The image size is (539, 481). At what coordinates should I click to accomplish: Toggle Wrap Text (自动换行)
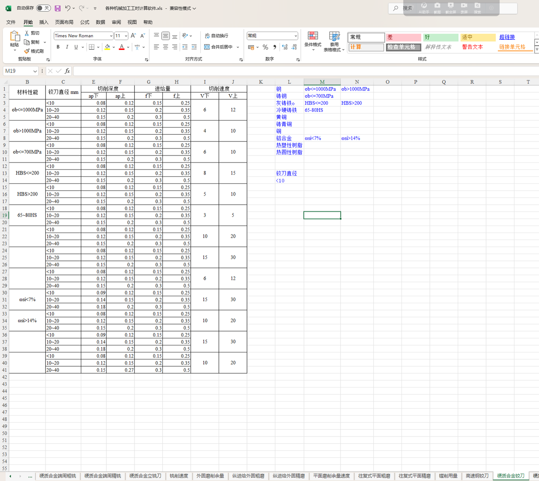pyautogui.click(x=217, y=36)
